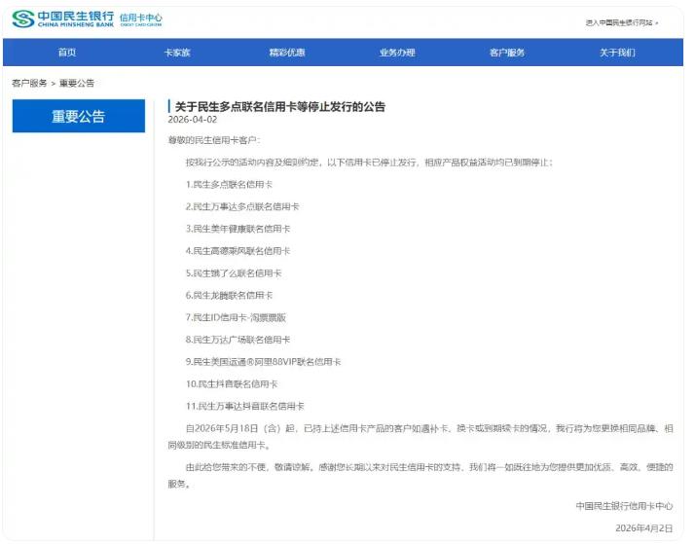Go to 首页 in the navigation bar

pos(67,53)
